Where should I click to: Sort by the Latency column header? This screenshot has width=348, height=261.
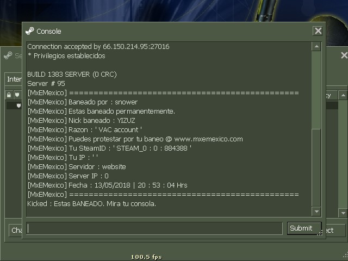point(331,95)
